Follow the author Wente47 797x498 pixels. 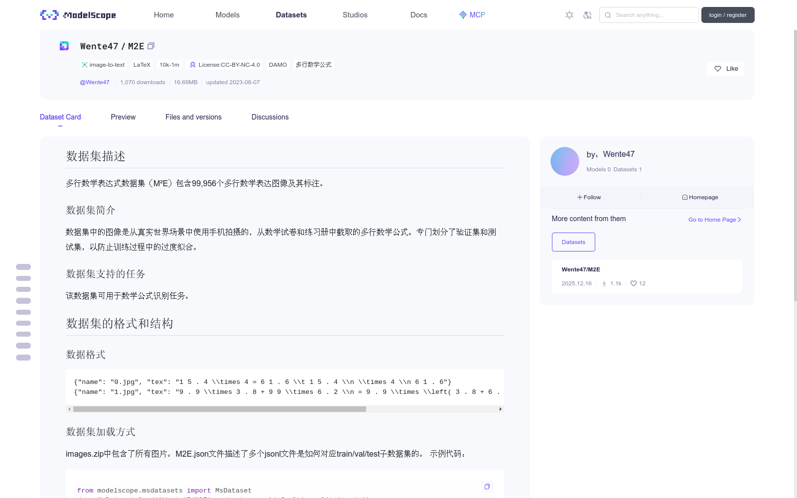click(589, 197)
